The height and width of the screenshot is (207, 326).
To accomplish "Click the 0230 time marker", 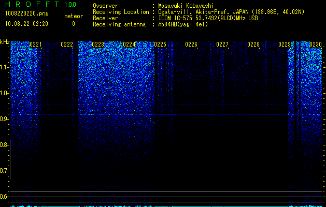I will 316,45.
